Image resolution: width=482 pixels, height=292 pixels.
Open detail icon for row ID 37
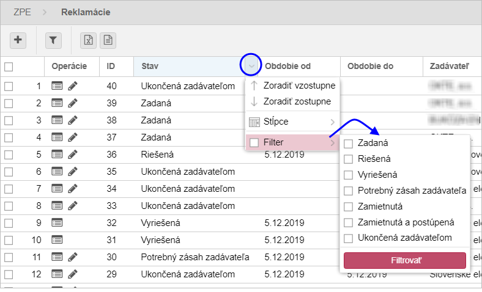[57, 137]
